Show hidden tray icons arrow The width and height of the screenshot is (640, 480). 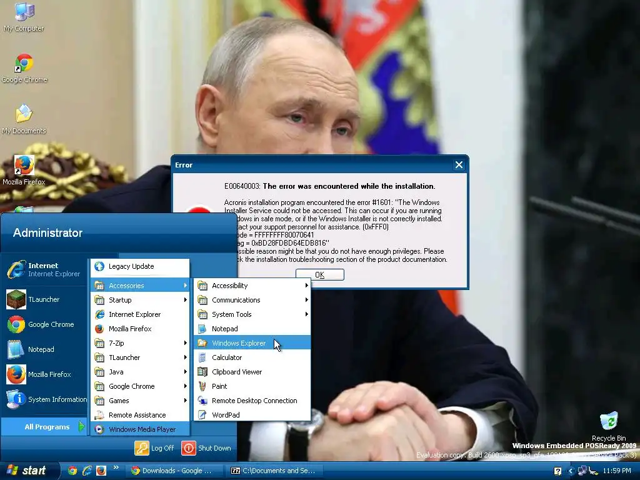[x=571, y=471]
